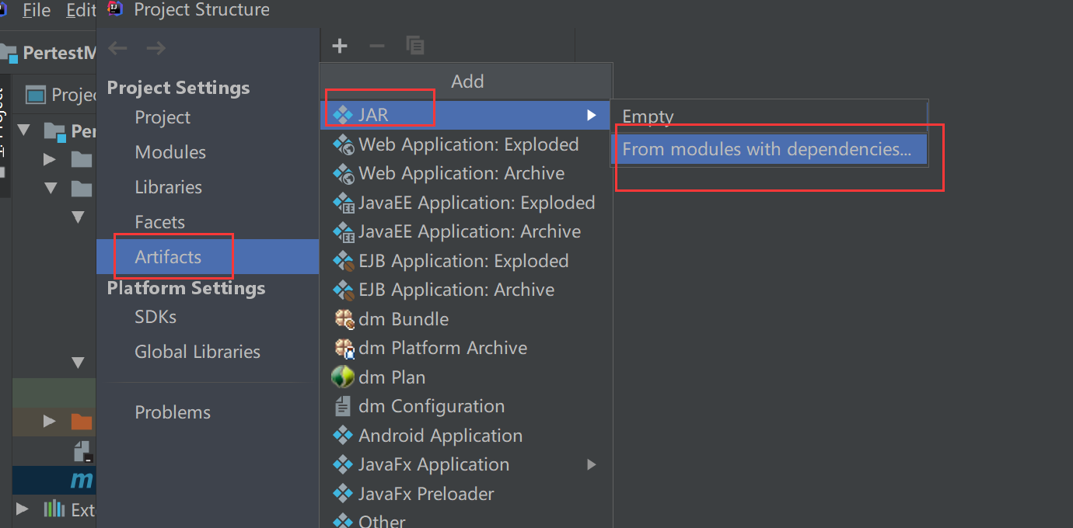Click the plus Add artifact icon
Screen dimensions: 1073x528
pos(340,47)
